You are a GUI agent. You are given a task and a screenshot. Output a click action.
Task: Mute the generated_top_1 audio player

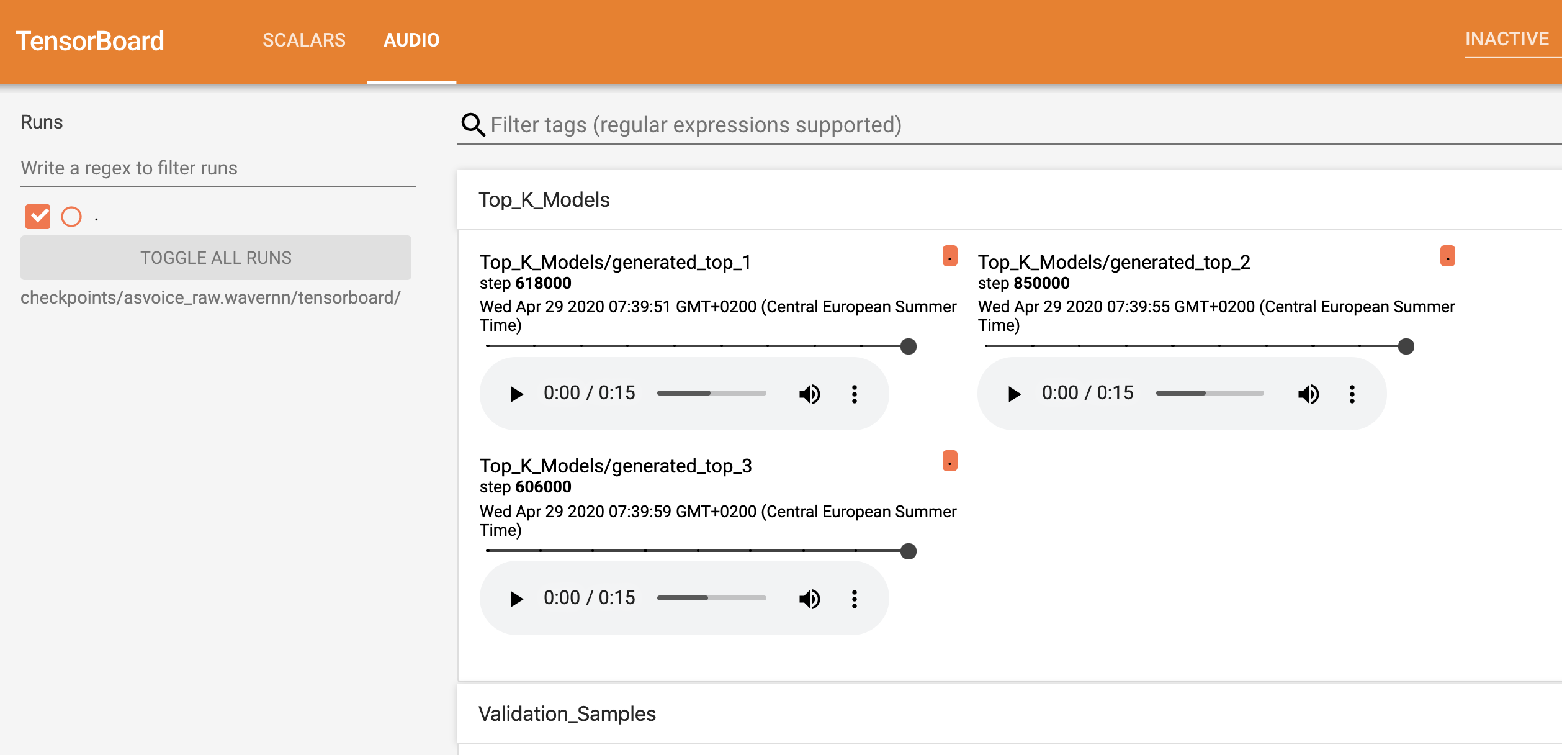click(809, 394)
